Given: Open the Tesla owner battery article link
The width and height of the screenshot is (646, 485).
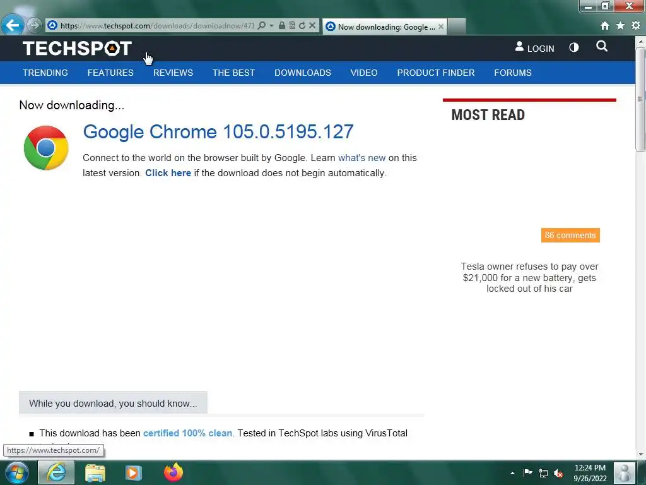Looking at the screenshot, I should point(529,278).
